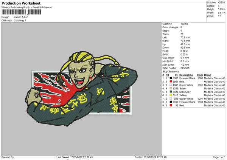Click the 'N#' column header
Image resolution: width=227 pixels, height=160 pixels.
[x=167, y=75]
